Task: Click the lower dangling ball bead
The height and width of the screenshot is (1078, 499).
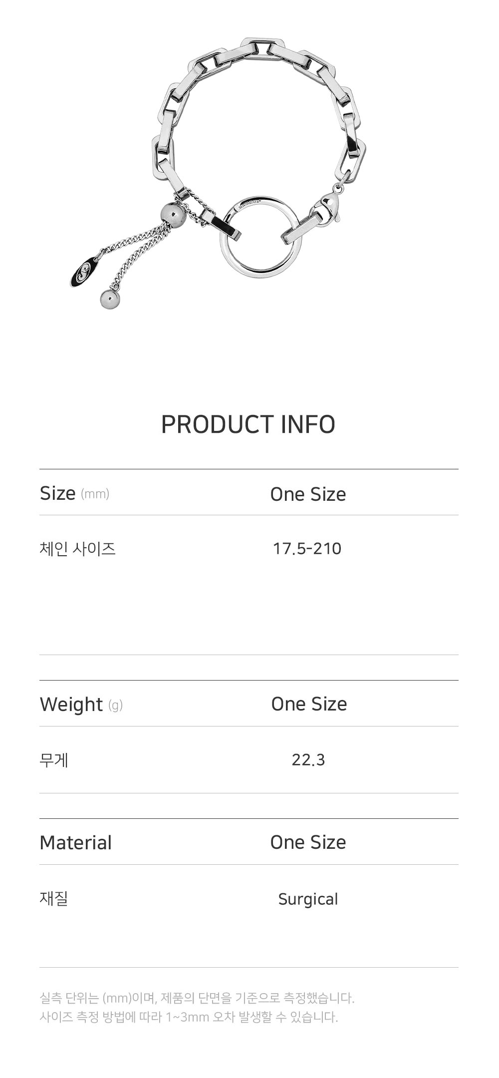Action: (x=110, y=299)
